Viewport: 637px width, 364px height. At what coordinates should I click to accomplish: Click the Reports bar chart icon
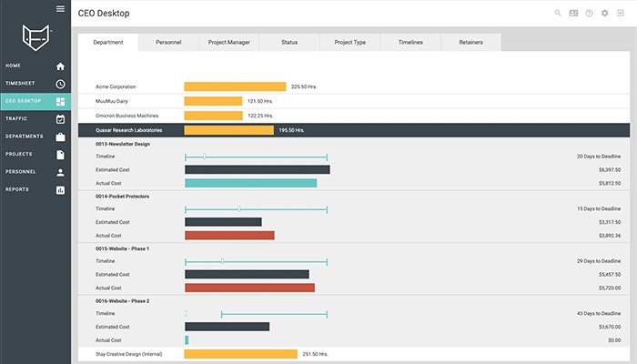coord(60,189)
